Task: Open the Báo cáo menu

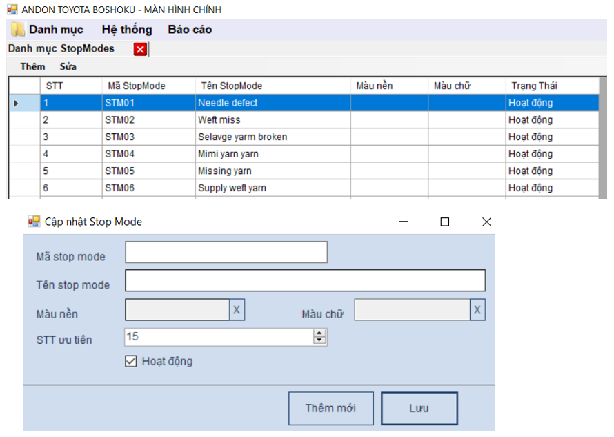Action: pos(190,30)
